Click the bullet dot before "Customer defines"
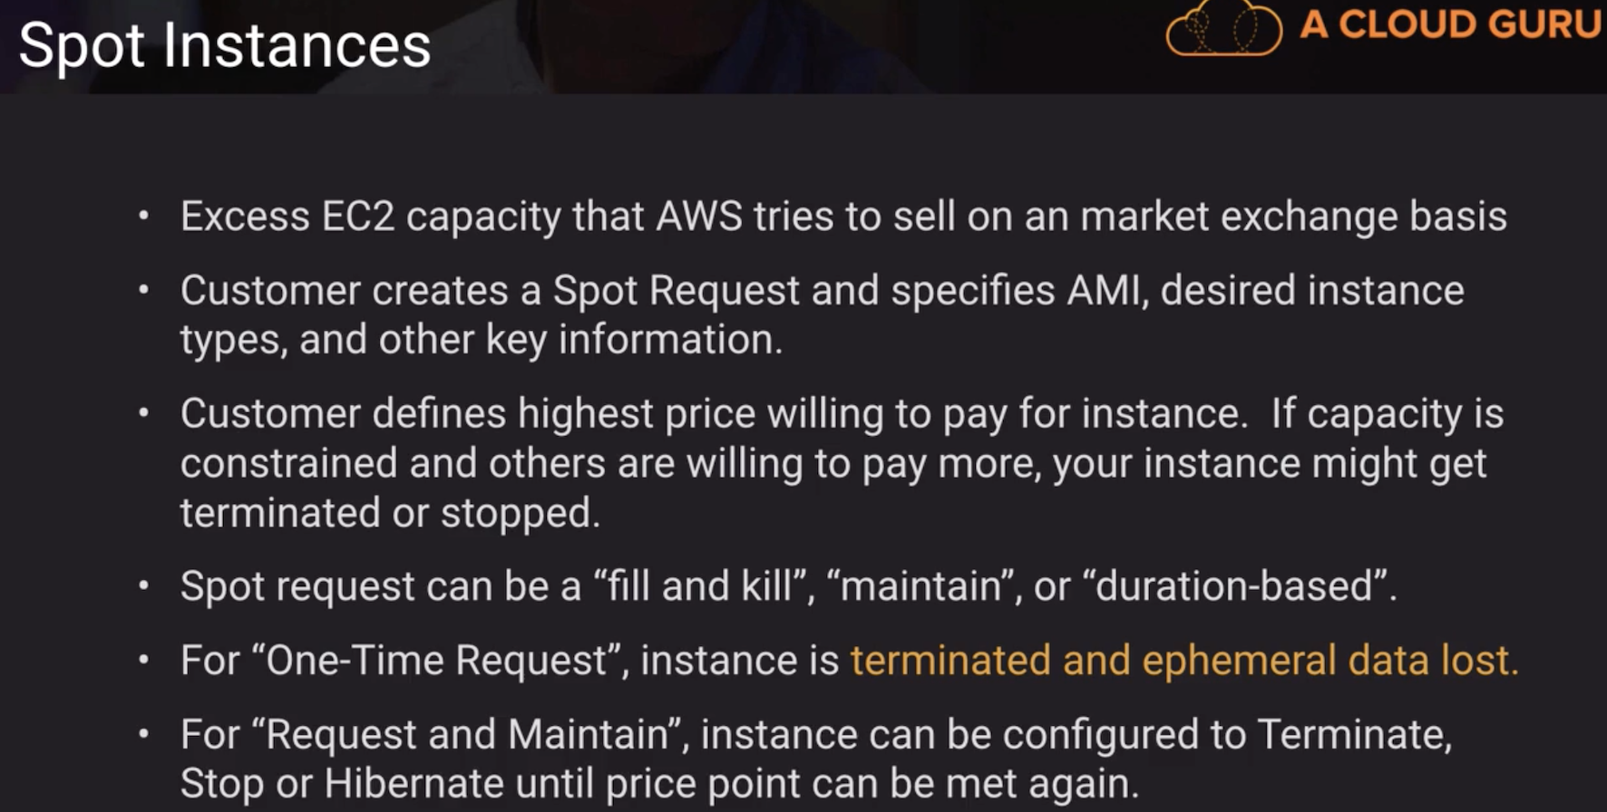Viewport: 1607px width, 812px height. click(143, 414)
